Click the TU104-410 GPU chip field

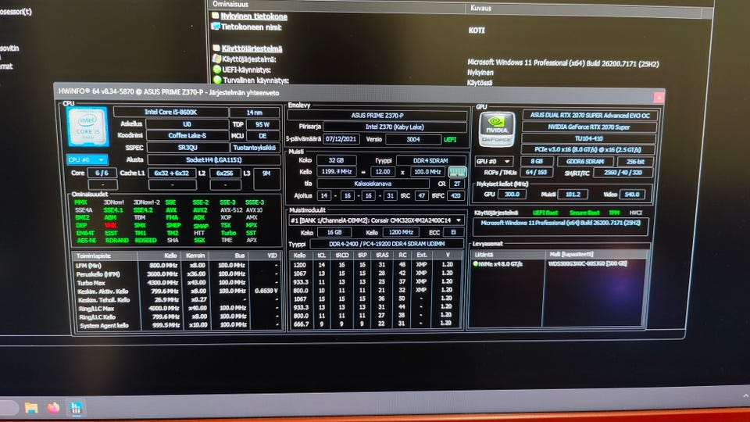[x=588, y=138]
